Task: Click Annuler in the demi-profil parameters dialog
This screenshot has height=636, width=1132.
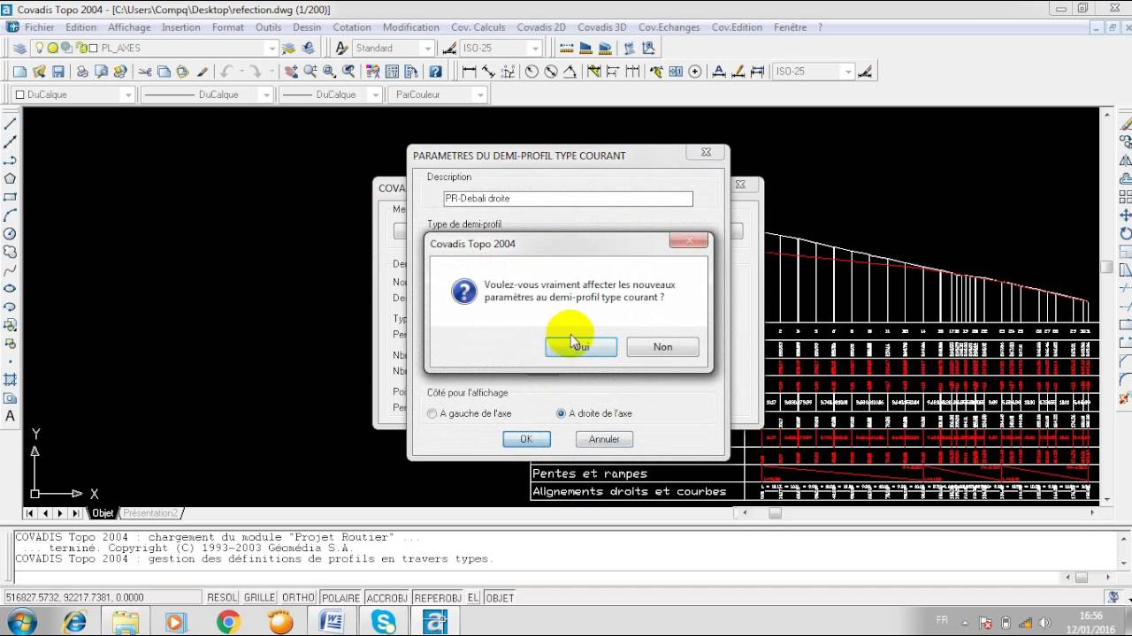Action: click(604, 439)
